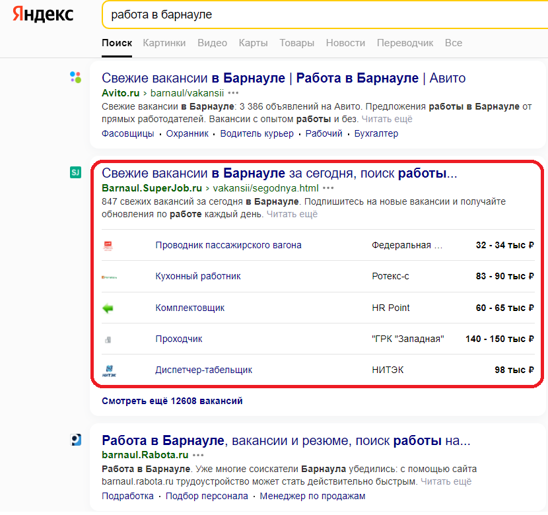The height and width of the screenshot is (515, 548).
Task: Go to the Новости tab
Action: click(x=345, y=43)
